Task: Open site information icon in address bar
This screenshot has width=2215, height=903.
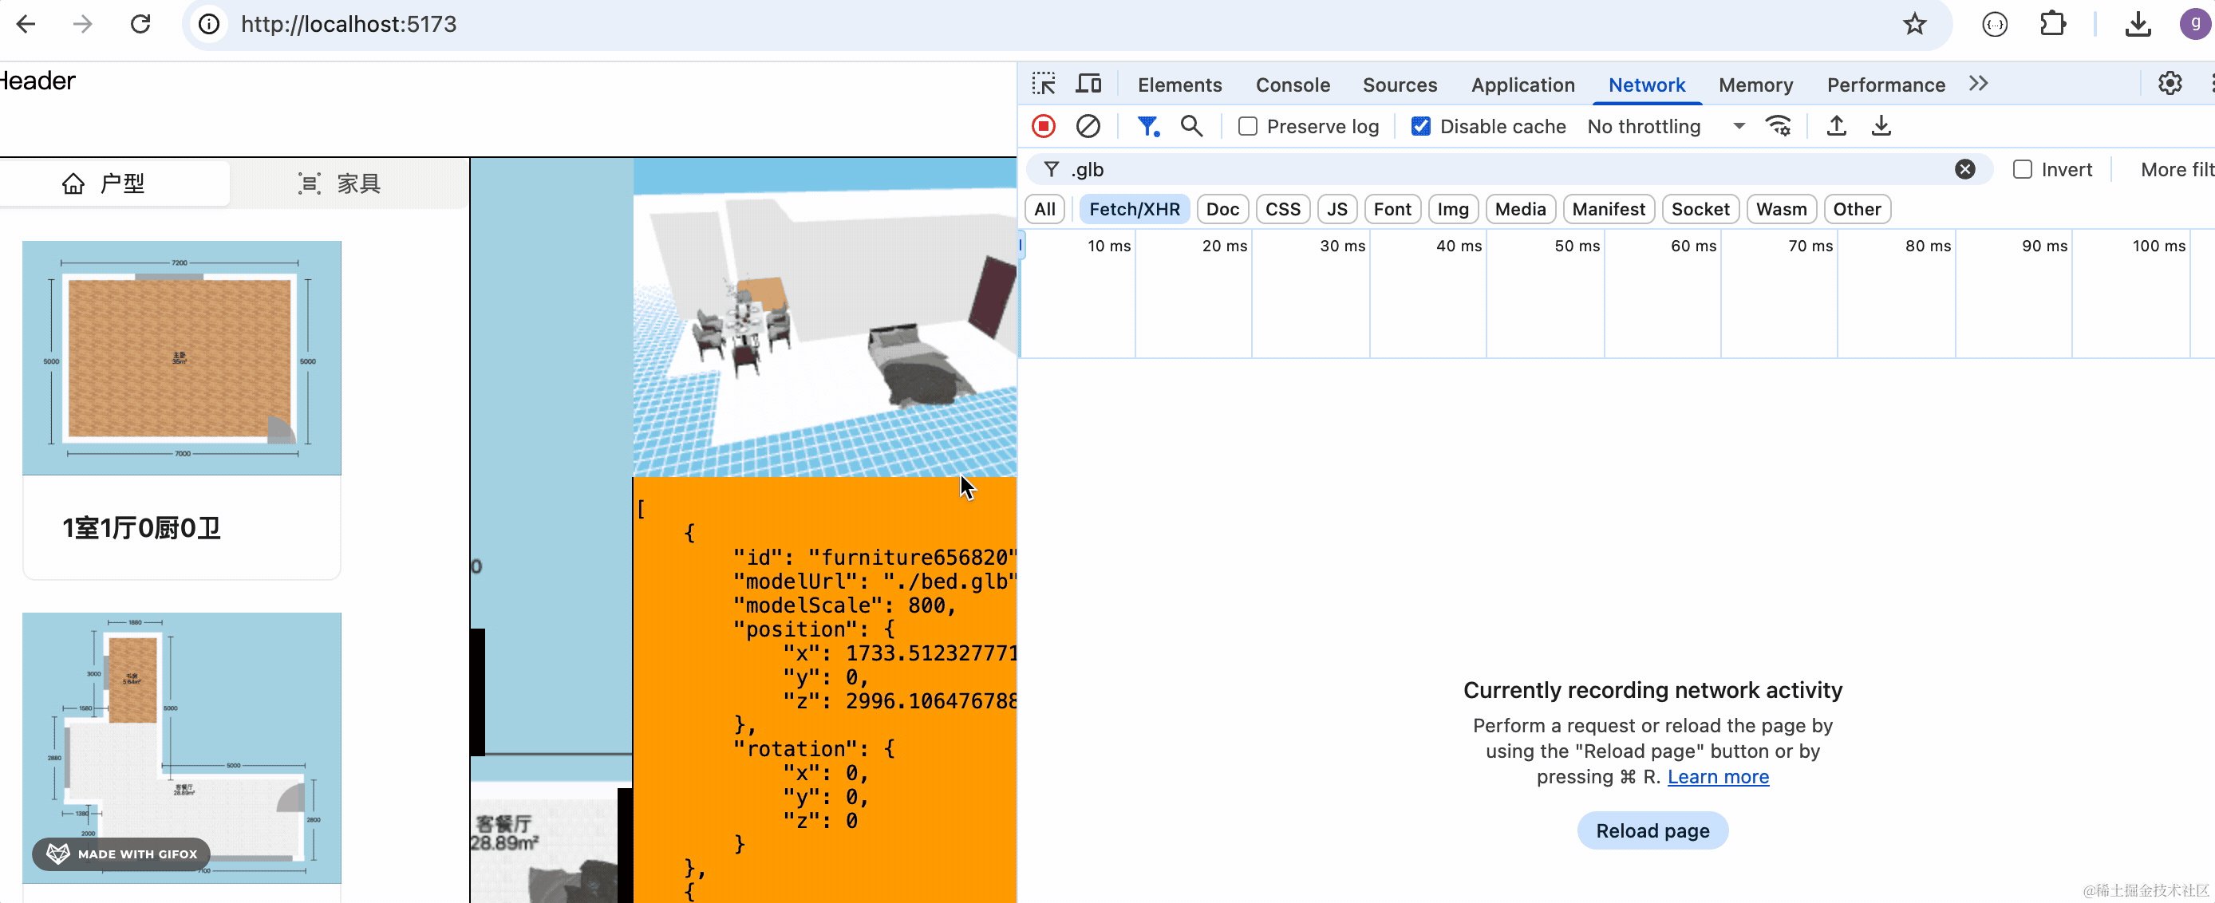Action: tap(209, 24)
